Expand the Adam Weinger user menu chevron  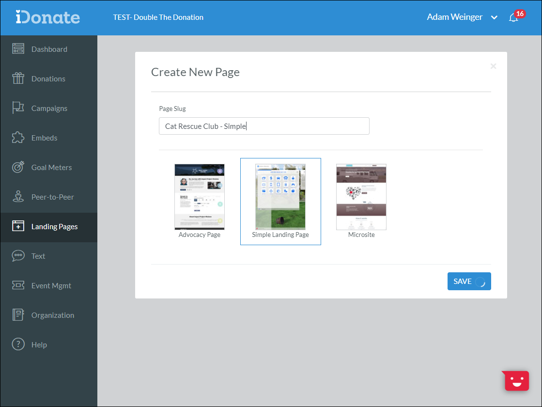[x=495, y=17]
